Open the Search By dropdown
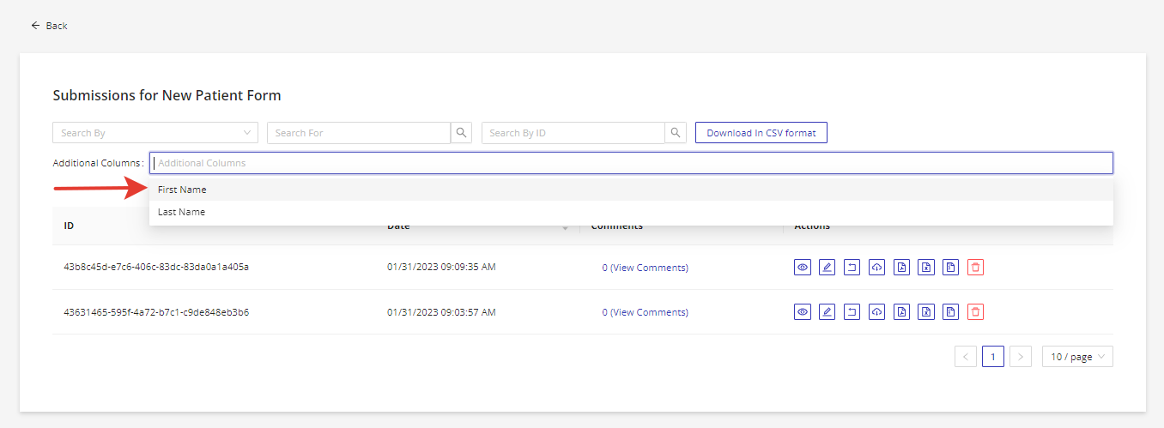 coord(155,133)
